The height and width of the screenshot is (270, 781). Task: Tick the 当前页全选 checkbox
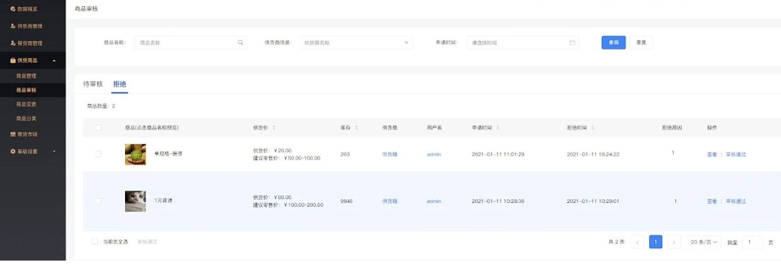pos(95,242)
